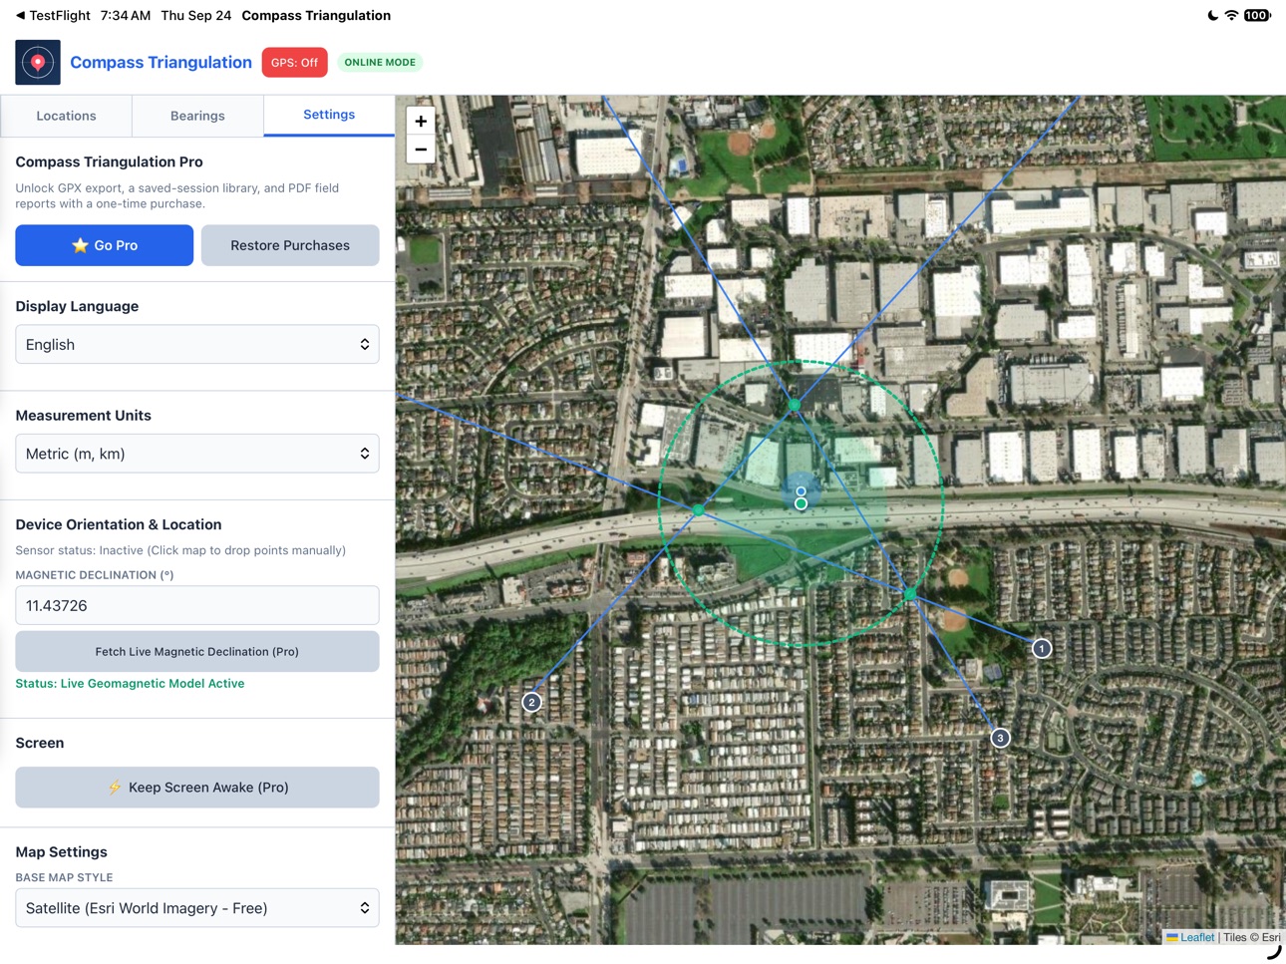Image resolution: width=1286 pixels, height=964 pixels.
Task: Zoom in the map with plus button
Action: 421,121
